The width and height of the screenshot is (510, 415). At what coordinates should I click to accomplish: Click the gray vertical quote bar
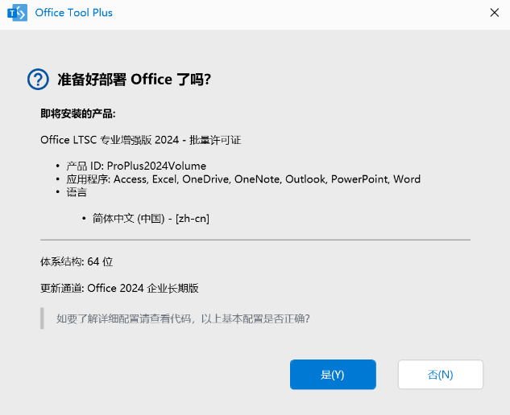[x=42, y=318]
